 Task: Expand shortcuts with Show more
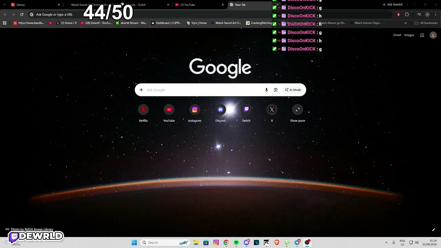pos(298,113)
